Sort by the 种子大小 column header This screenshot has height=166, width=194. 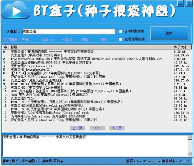(182, 47)
